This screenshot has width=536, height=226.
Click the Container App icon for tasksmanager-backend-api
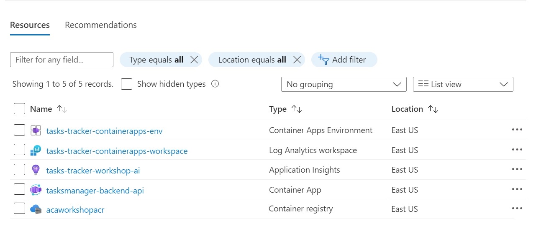pos(36,190)
